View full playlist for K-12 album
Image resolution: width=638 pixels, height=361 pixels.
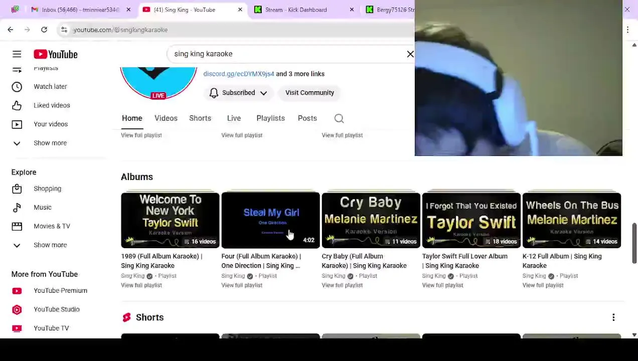543,285
